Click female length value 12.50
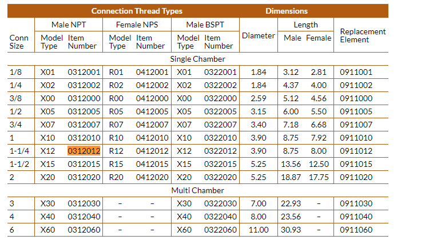Image resolution: width=425 pixels, height=252 pixels. click(x=319, y=164)
